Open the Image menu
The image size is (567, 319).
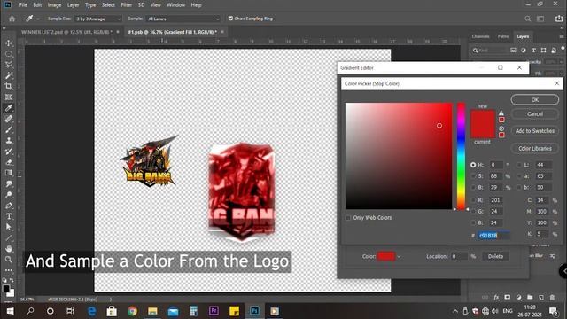[54, 5]
